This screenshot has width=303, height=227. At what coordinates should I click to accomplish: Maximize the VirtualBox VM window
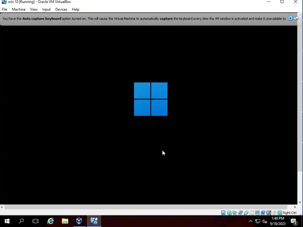click(x=282, y=2)
